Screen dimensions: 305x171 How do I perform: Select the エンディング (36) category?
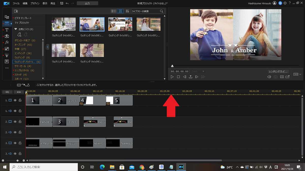pos(23,53)
